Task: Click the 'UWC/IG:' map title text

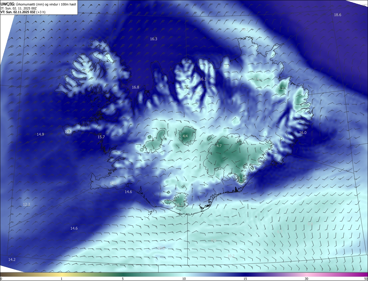Action: [8, 4]
